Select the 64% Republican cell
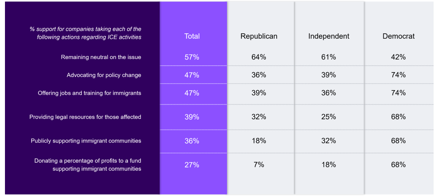Screen dimensions: 434x196 [259, 57]
